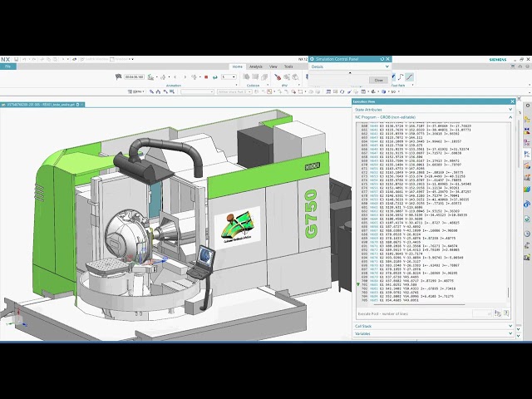532x399 pixels.
Task: Click the orange highlighted selection filter icon
Action: tap(269, 91)
